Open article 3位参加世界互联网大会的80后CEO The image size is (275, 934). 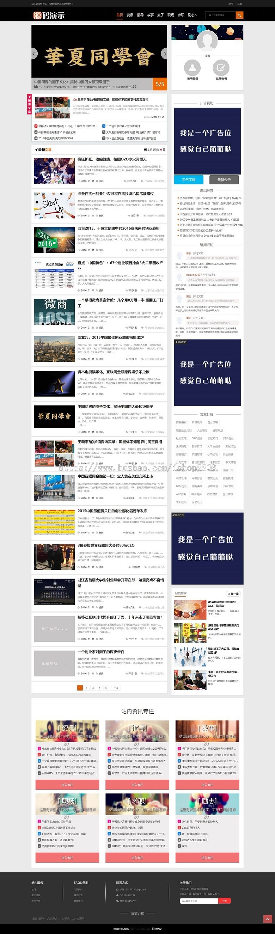click(x=106, y=545)
